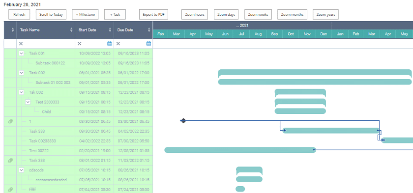Click the Task 00233333 Gantt bar
The width and height of the screenshot is (413, 193).
click(x=397, y=140)
